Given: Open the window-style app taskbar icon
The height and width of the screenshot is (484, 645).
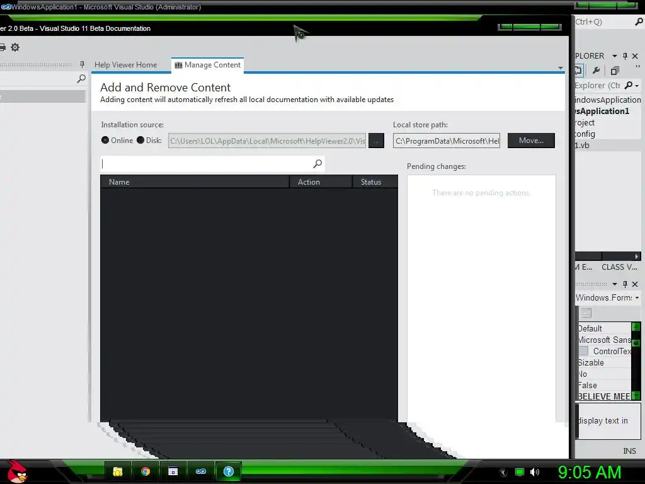Looking at the screenshot, I should (173, 471).
